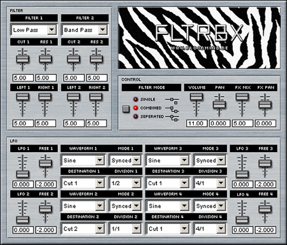Screen dimensions: 287x245
Task: Click the VOLUME slider handle
Action: (196, 97)
